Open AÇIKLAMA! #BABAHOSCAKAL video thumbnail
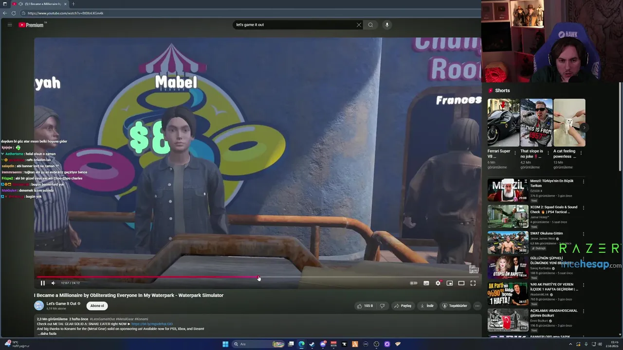Viewport: 623px width, 350px height. 508,320
